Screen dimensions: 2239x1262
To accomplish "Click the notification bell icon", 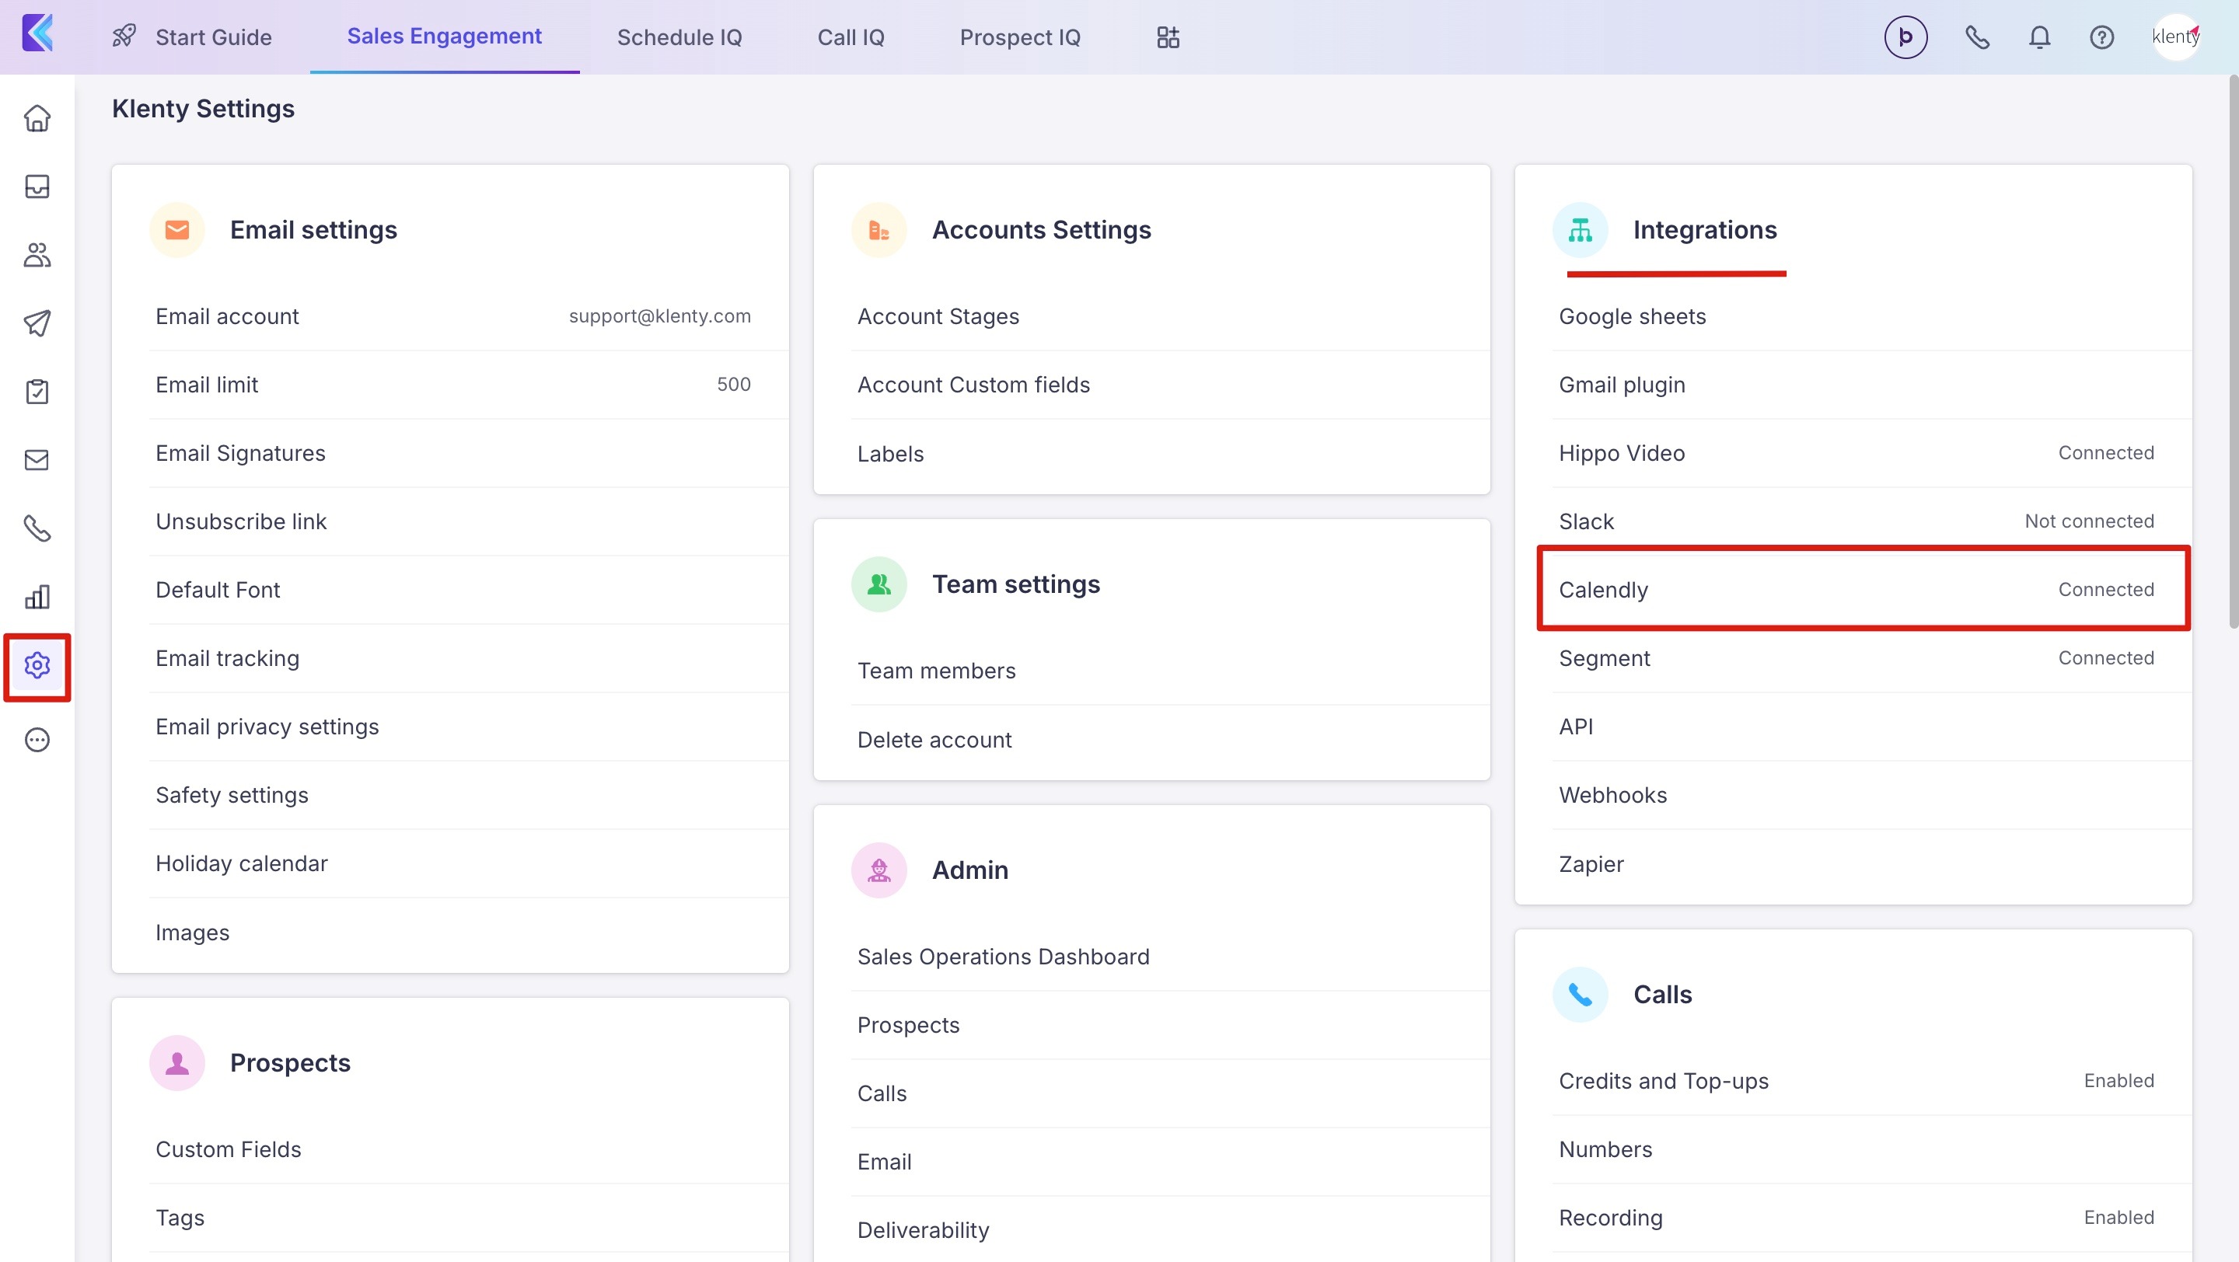I will pos(2039,37).
